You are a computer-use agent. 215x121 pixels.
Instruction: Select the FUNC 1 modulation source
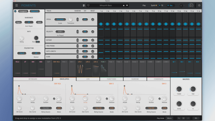click(103, 68)
